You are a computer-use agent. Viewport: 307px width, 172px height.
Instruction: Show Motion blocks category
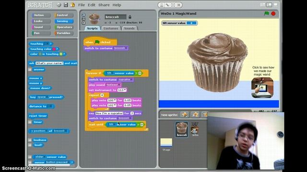click(x=41, y=15)
